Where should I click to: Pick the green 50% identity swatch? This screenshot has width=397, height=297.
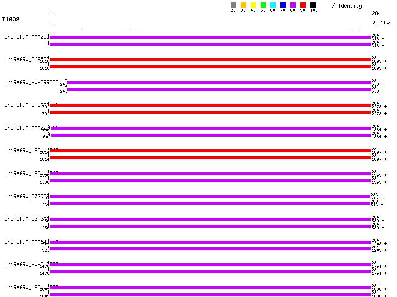pos(263,5)
